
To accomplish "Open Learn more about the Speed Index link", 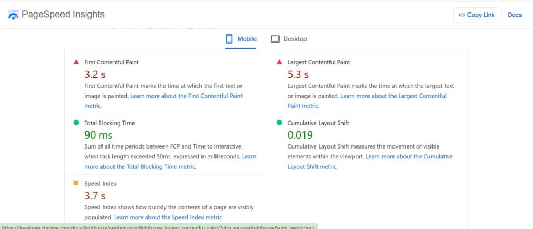I will tap(168, 217).
